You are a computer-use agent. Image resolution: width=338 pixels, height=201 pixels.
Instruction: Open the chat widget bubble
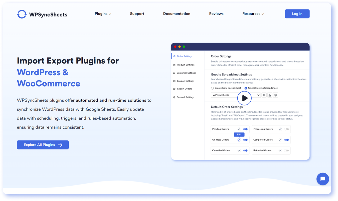coord(322,179)
